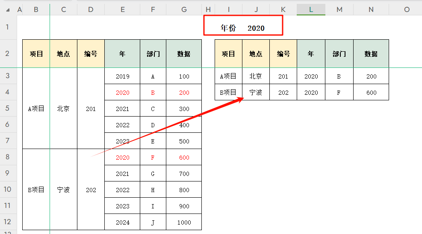
Task: Select column D header
Action: tap(91, 10)
